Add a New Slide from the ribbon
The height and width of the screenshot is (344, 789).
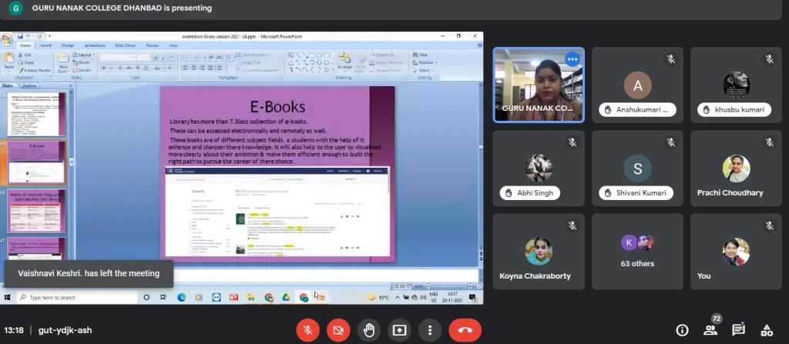[63, 62]
